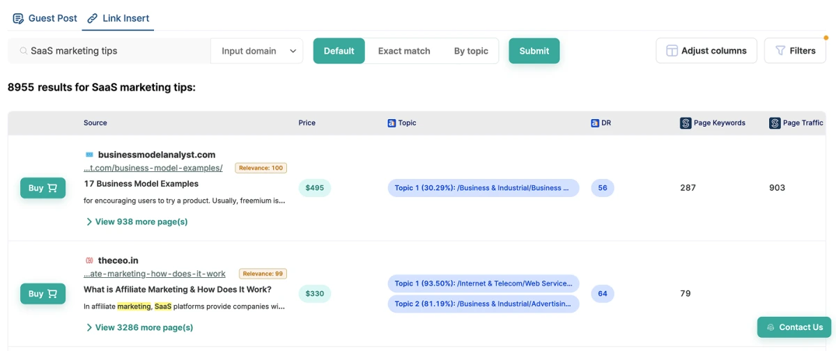This screenshot has height=351, width=836.
Task: Expand View 938 more page(s)
Action: click(x=137, y=221)
